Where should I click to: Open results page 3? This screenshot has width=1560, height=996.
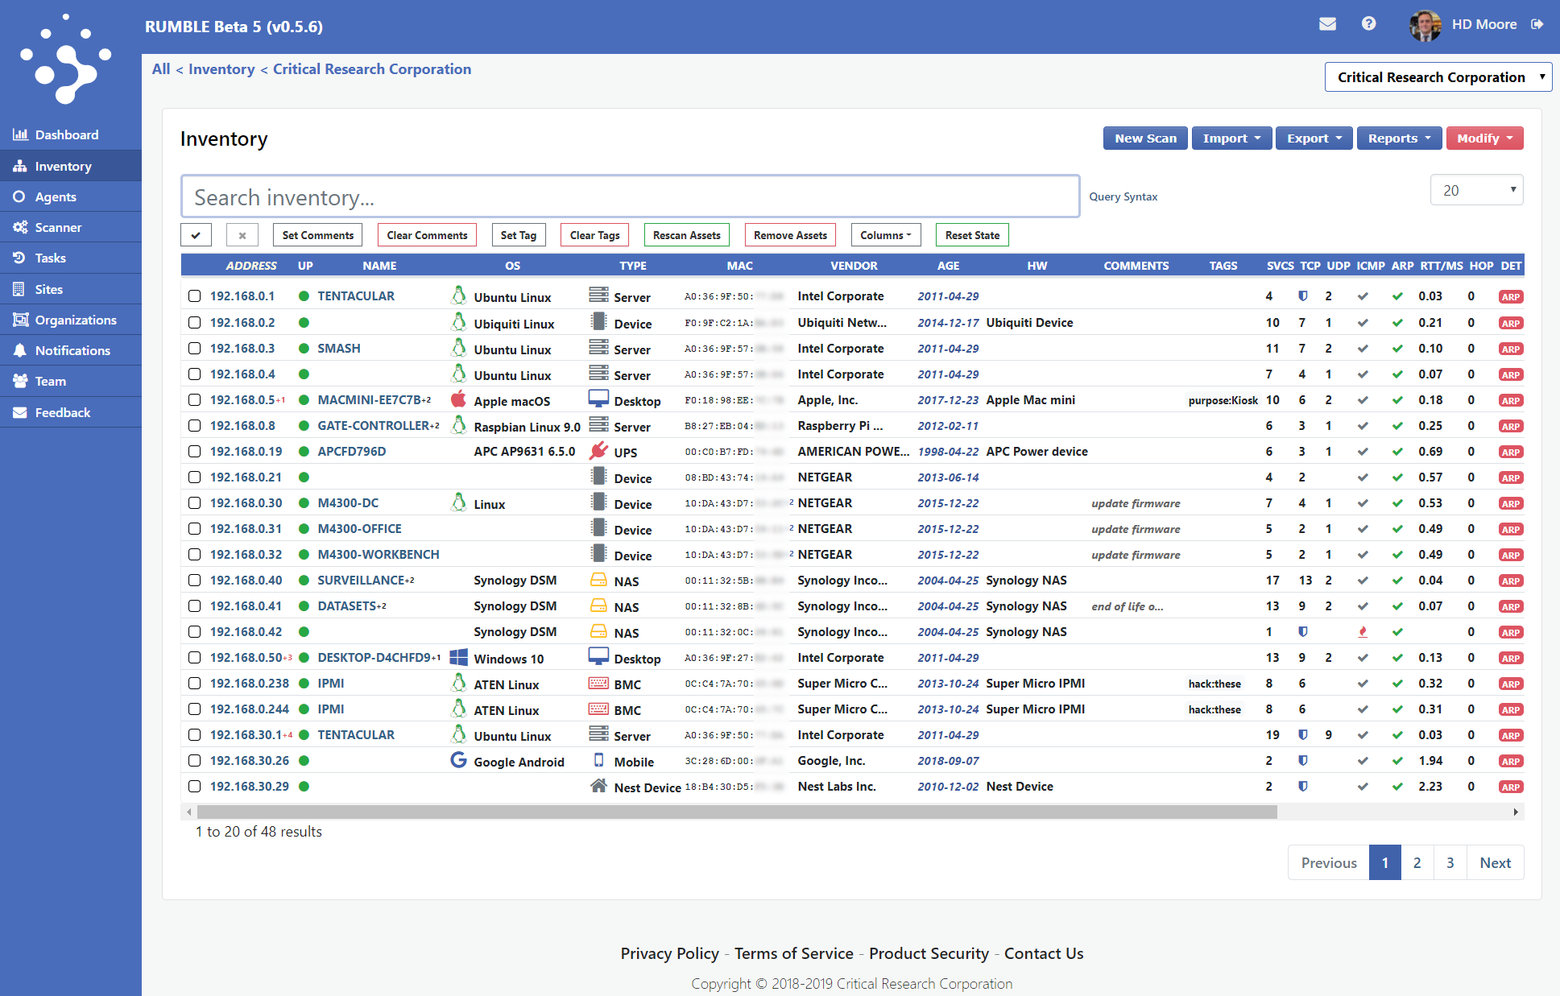(1450, 862)
